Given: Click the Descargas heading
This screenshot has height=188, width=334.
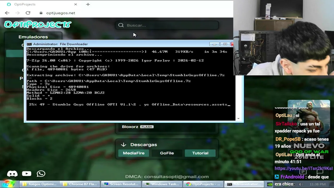Looking at the screenshot, I should 144,145.
